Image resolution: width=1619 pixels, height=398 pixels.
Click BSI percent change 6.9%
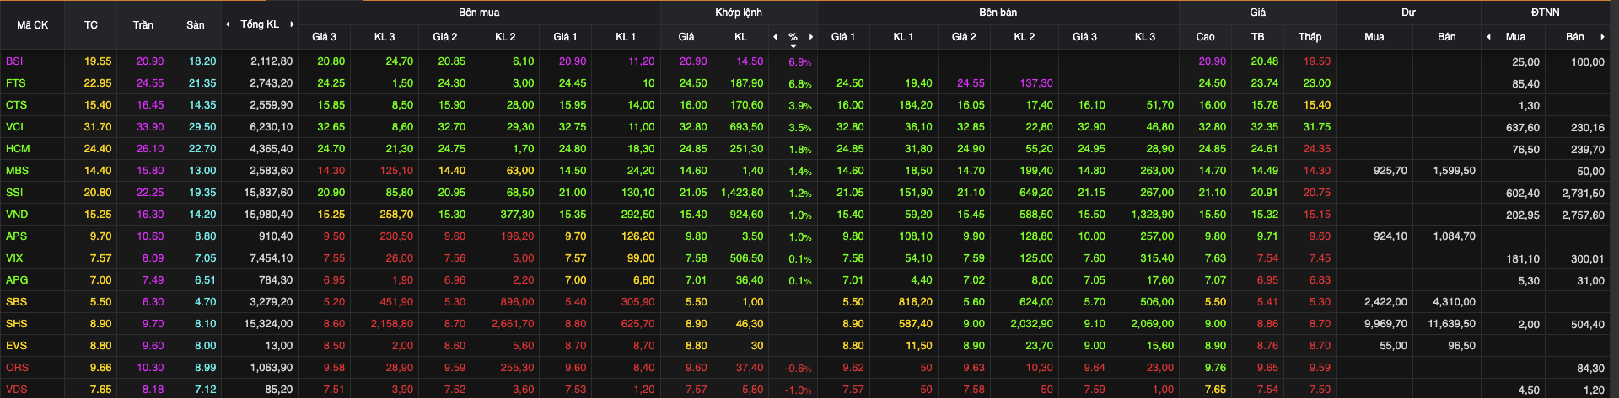[x=800, y=62]
